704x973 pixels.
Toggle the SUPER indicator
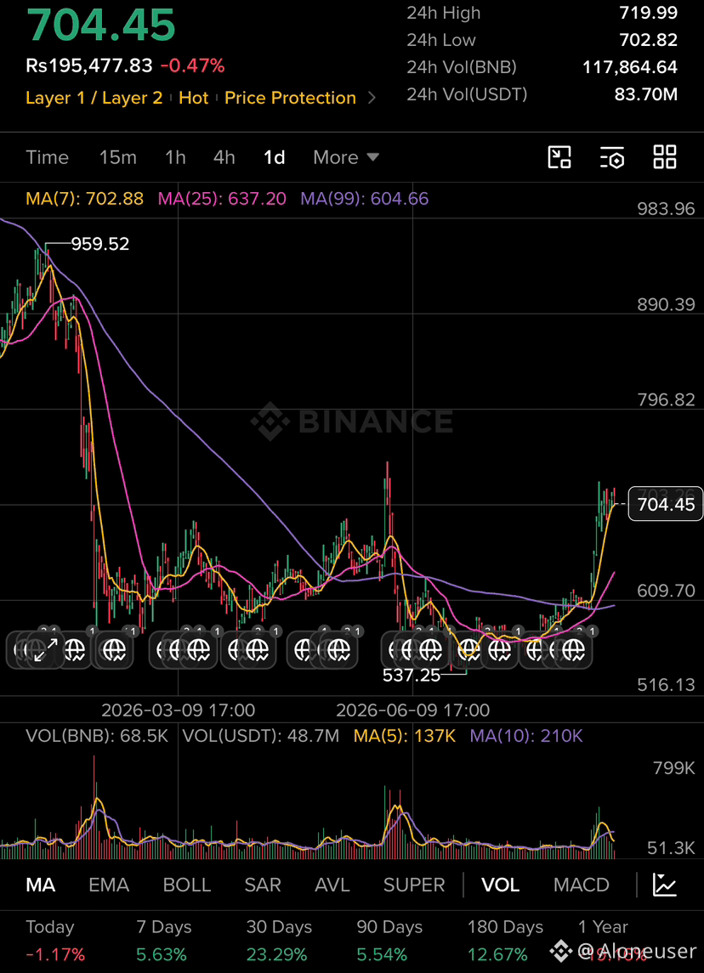[414, 885]
